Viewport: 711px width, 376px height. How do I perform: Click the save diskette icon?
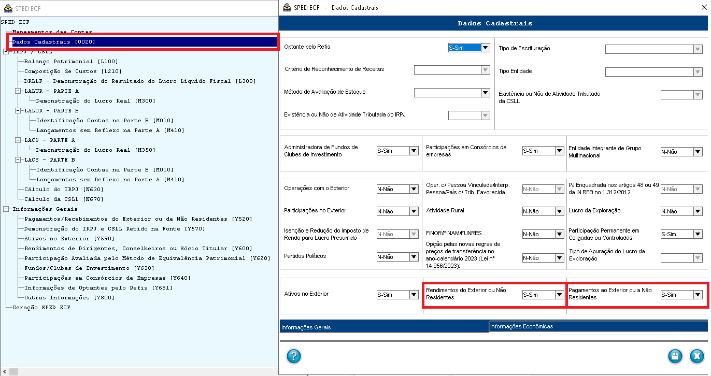point(675,356)
